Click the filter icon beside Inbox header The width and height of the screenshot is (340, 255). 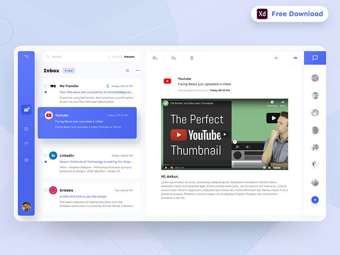[127, 70]
